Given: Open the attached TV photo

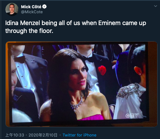Looking at the screenshot, I should [81, 84].
